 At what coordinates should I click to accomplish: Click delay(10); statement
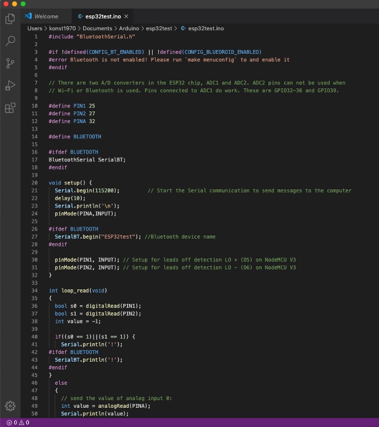(70, 198)
